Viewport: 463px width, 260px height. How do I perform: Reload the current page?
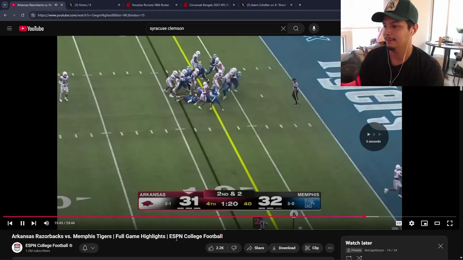pyautogui.click(x=22, y=15)
